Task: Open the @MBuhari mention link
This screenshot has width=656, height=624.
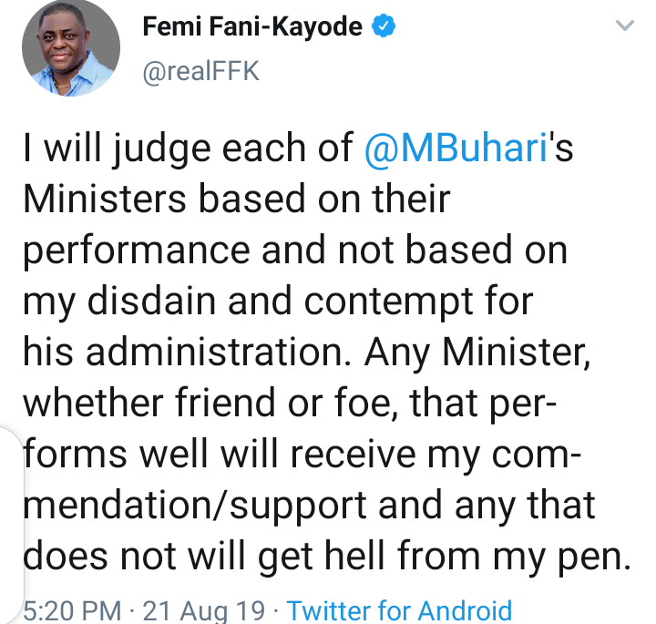Action: pos(456,149)
